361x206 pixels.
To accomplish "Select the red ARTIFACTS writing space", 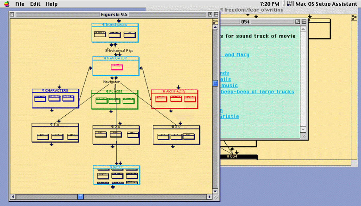I will pos(175,99).
